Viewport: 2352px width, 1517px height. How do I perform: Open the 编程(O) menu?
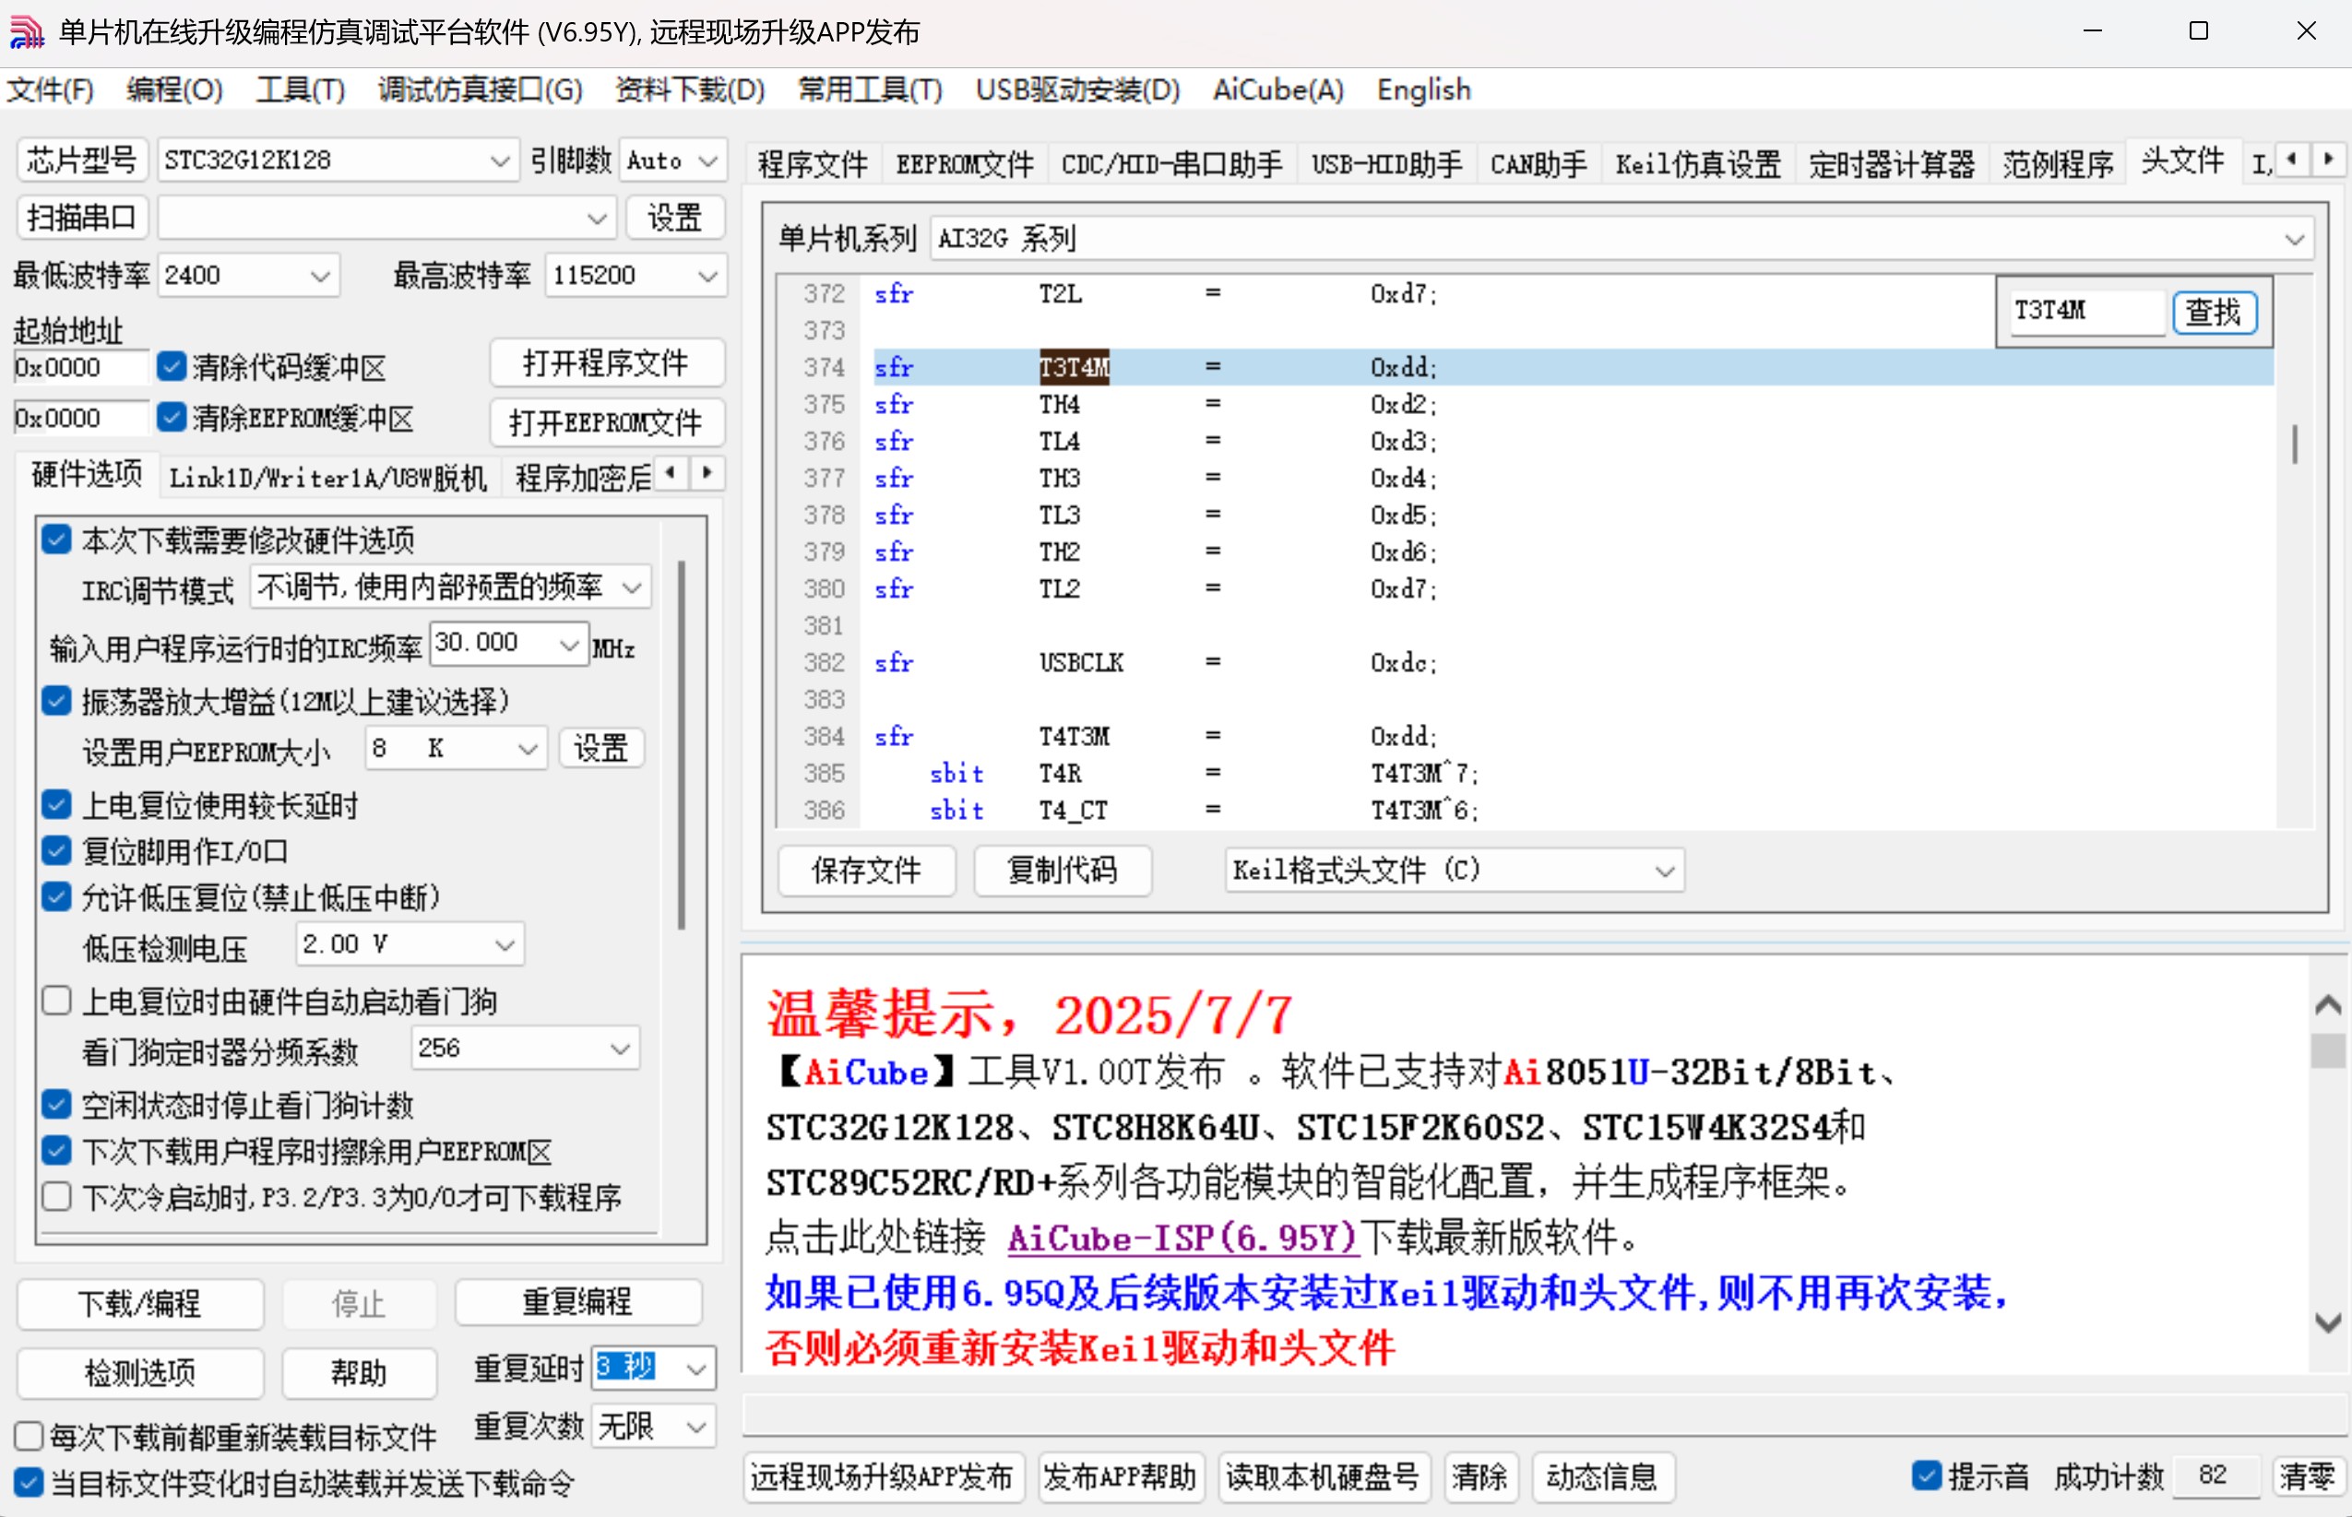tap(174, 89)
